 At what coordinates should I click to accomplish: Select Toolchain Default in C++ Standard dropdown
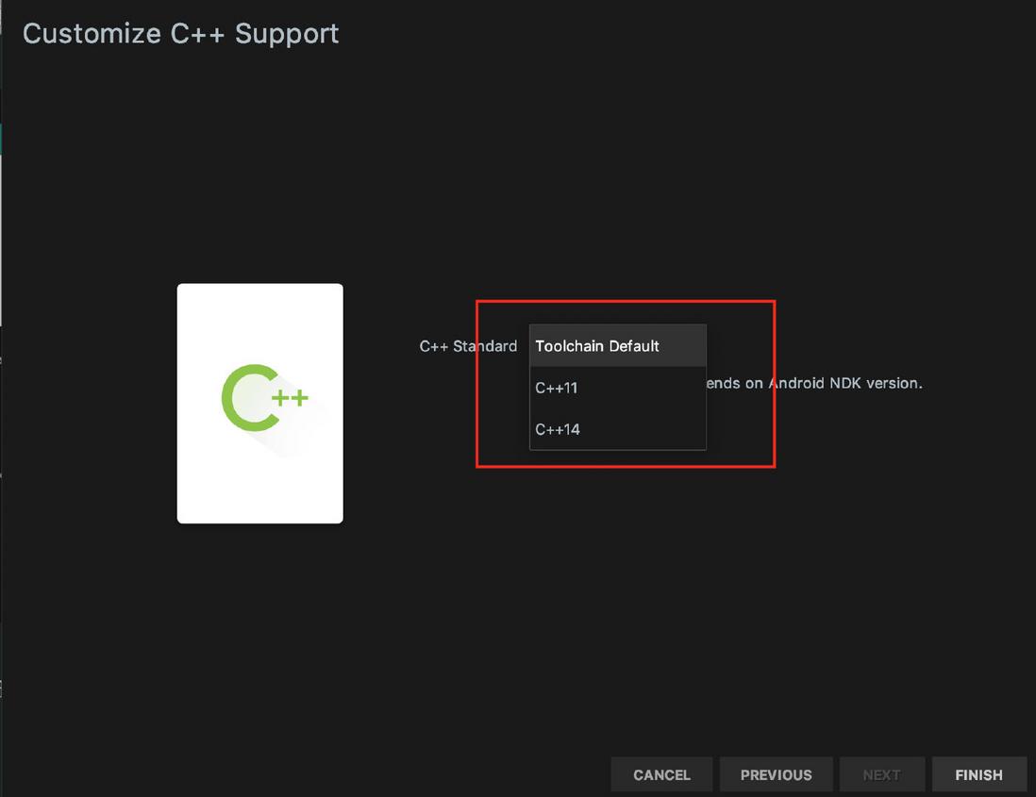pos(617,346)
